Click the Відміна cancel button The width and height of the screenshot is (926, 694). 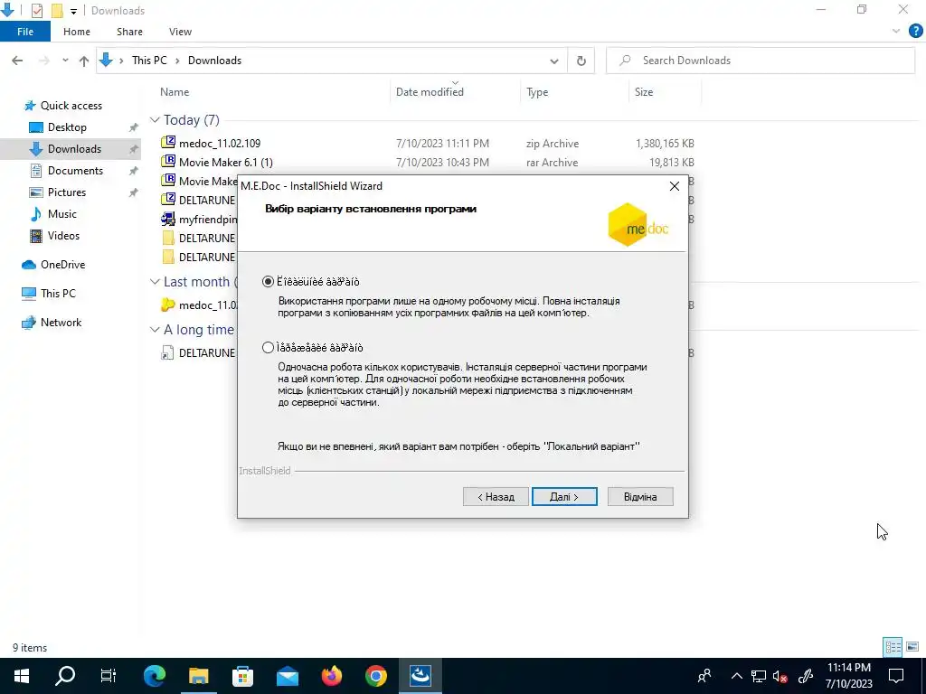640,497
